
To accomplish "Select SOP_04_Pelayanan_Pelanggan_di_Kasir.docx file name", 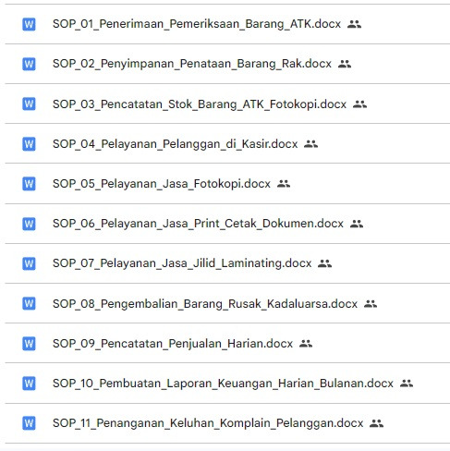I will click(176, 144).
